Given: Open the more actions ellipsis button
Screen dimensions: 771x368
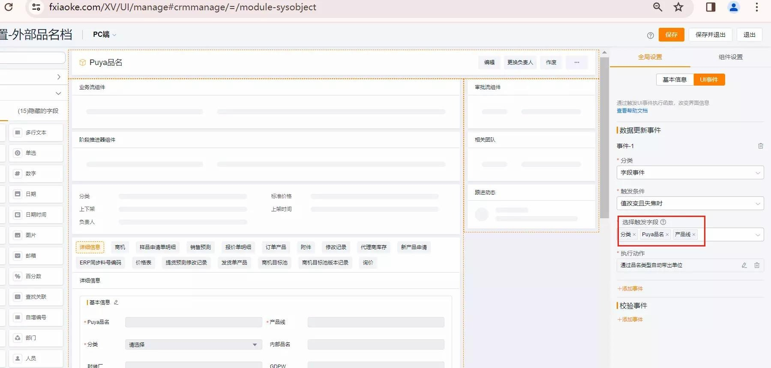Looking at the screenshot, I should coord(577,62).
